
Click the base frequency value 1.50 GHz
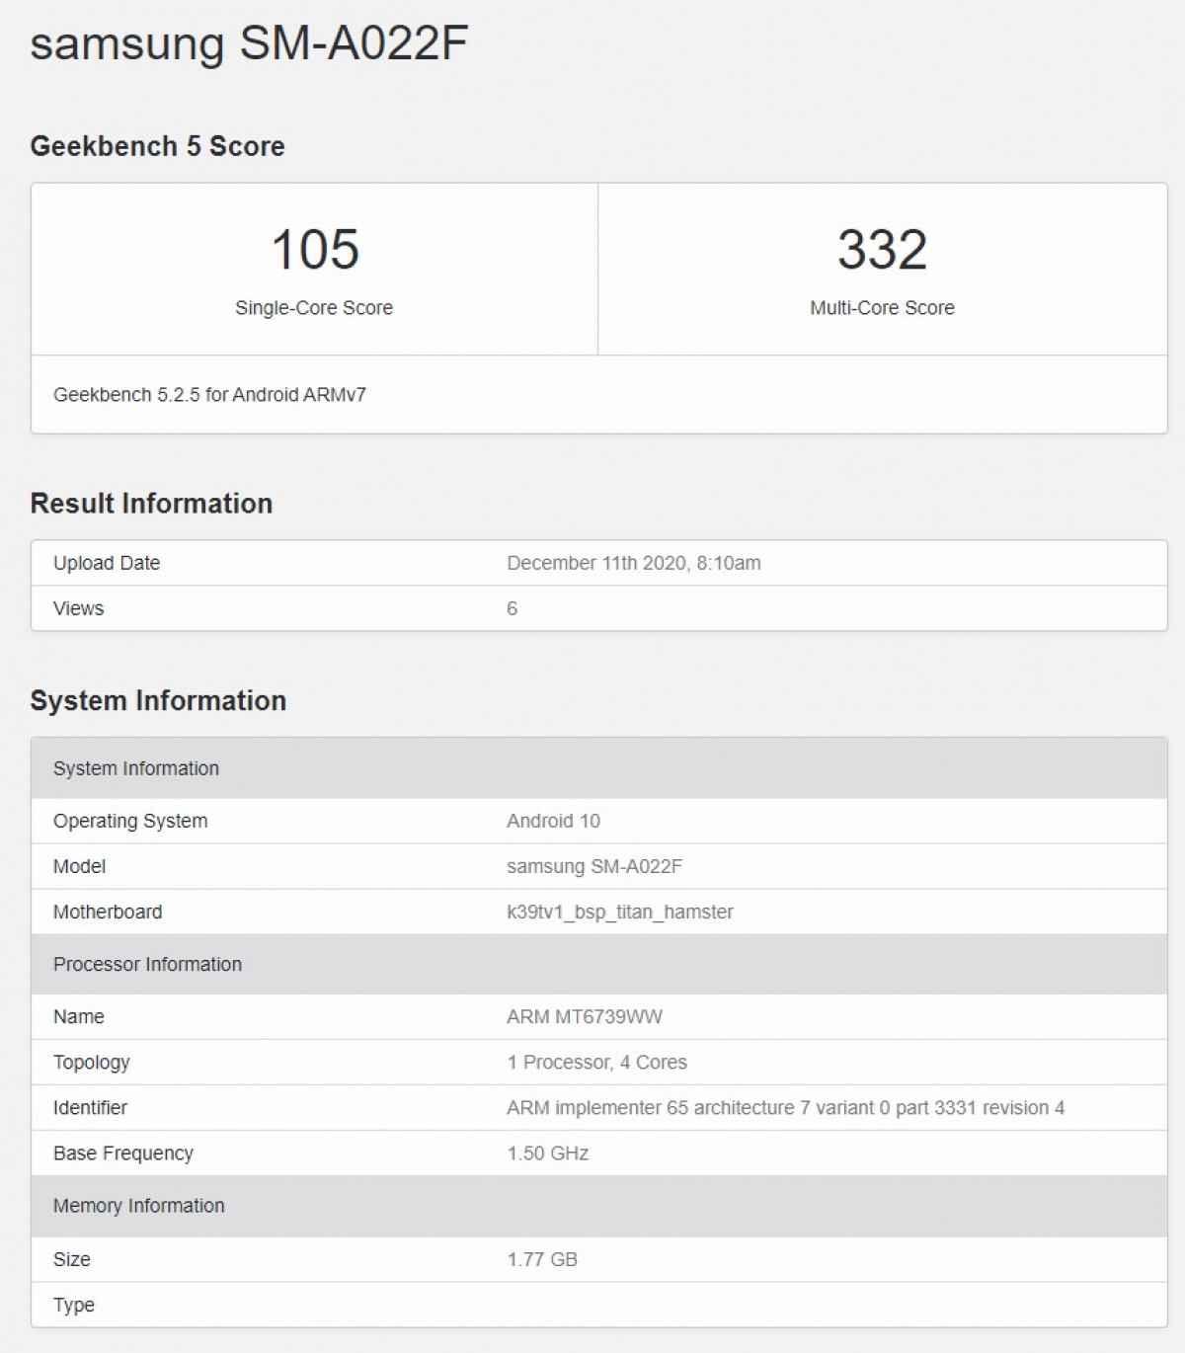click(x=547, y=1153)
